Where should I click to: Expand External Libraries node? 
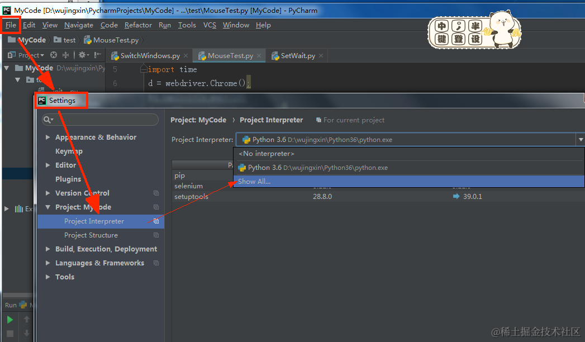(6, 209)
